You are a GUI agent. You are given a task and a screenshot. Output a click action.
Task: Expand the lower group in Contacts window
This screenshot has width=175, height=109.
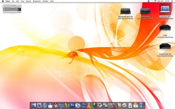tap(4, 11)
